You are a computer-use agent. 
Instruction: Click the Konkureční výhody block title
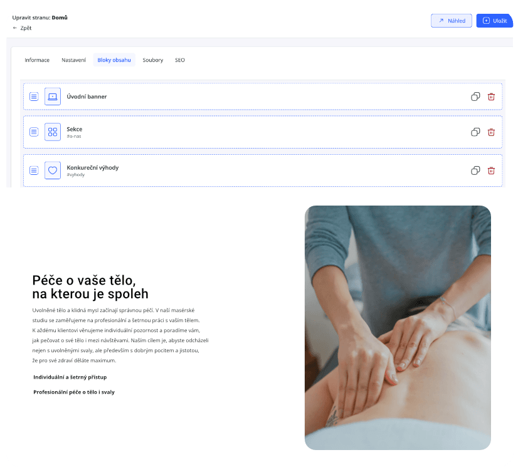pos(93,168)
